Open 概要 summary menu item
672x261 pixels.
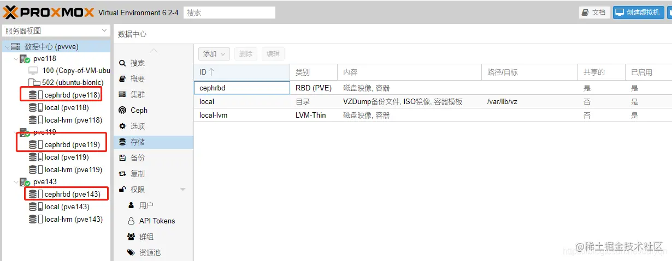click(x=154, y=79)
